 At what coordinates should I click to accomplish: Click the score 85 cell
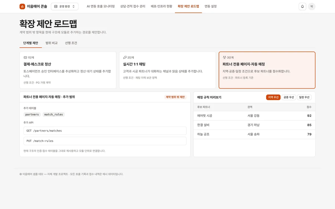pos(309,125)
